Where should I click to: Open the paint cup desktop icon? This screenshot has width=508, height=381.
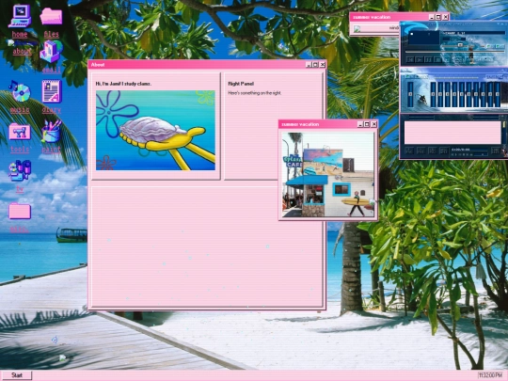tap(51, 131)
